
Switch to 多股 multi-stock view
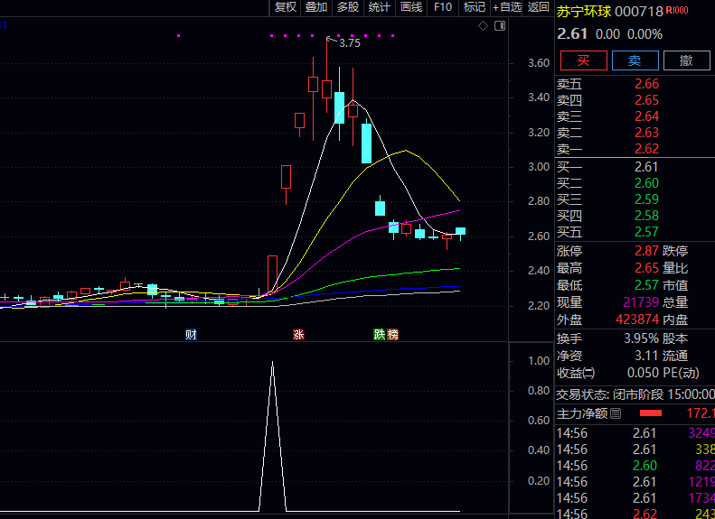pos(348,7)
